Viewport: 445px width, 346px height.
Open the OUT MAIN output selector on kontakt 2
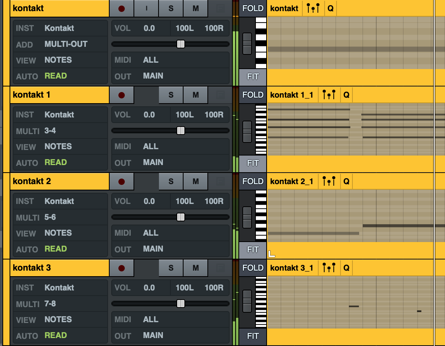click(x=153, y=249)
